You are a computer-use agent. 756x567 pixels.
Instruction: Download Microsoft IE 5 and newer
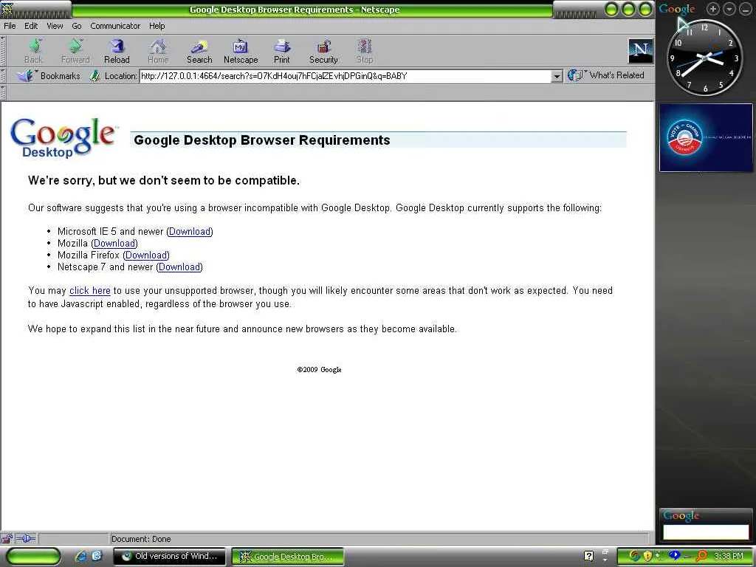pyautogui.click(x=190, y=231)
